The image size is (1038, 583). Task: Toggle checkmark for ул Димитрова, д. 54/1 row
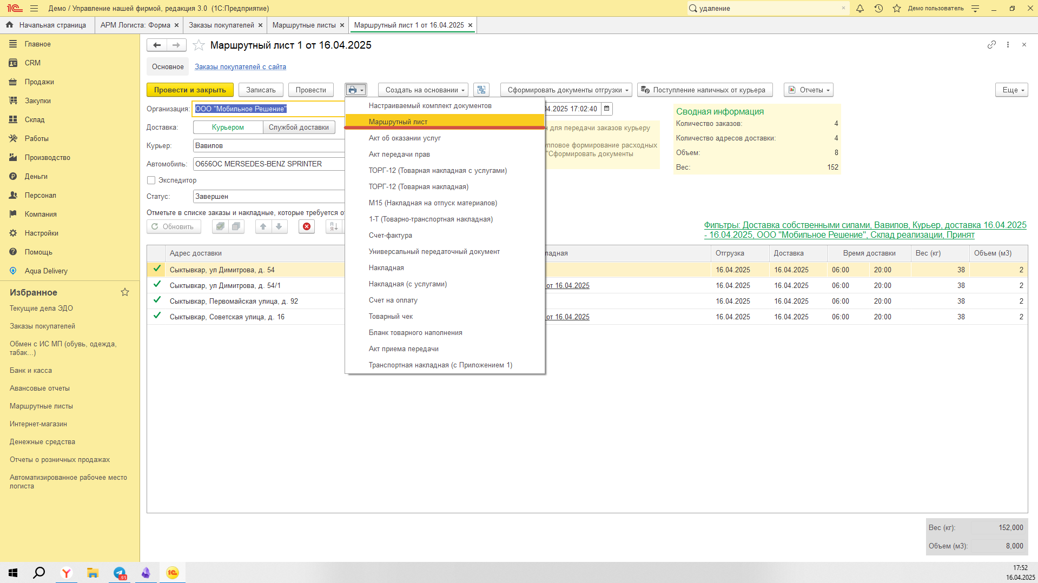coord(157,285)
